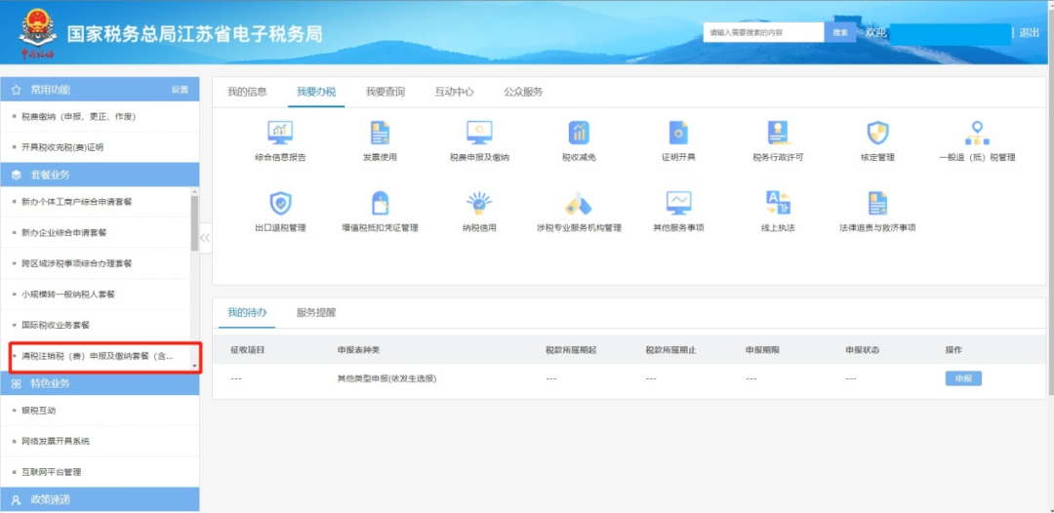Switch to 我要办税 tab
Screen dimensions: 1054x513
pos(316,92)
